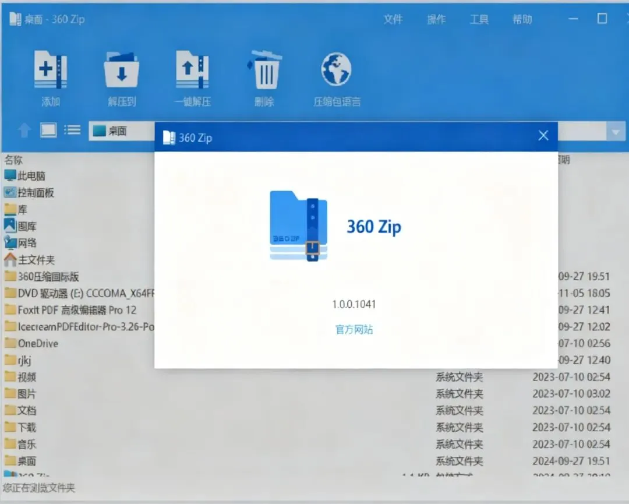Image resolution: width=629 pixels, height=504 pixels.
Task: Select the 音乐 folder
Action: pos(20,444)
